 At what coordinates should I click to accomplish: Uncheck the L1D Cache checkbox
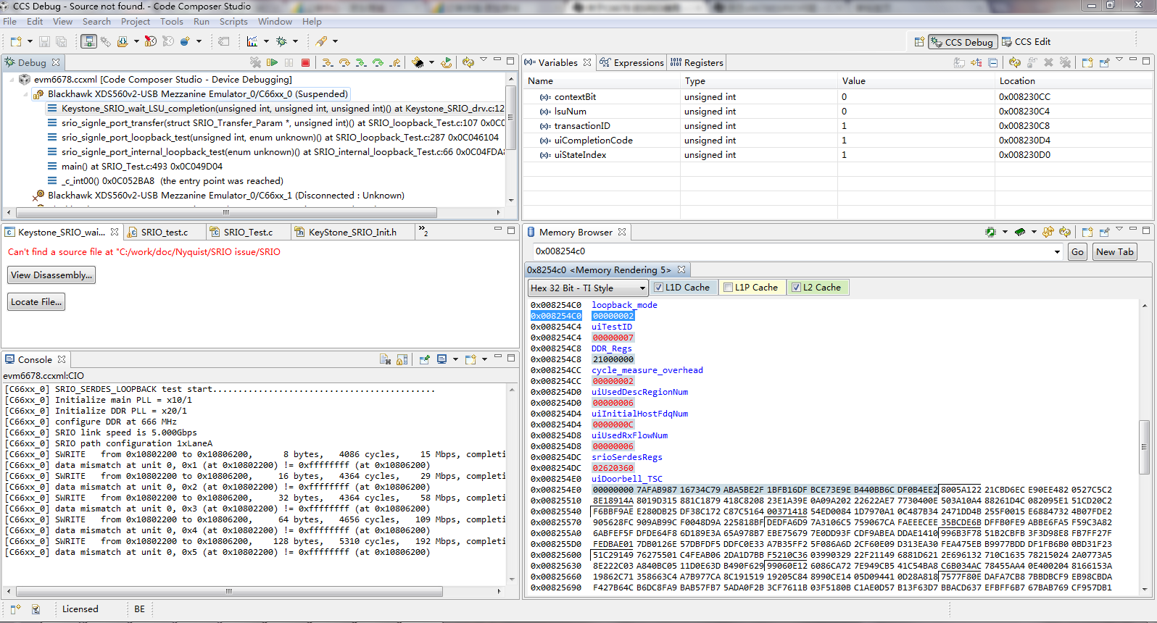(658, 288)
